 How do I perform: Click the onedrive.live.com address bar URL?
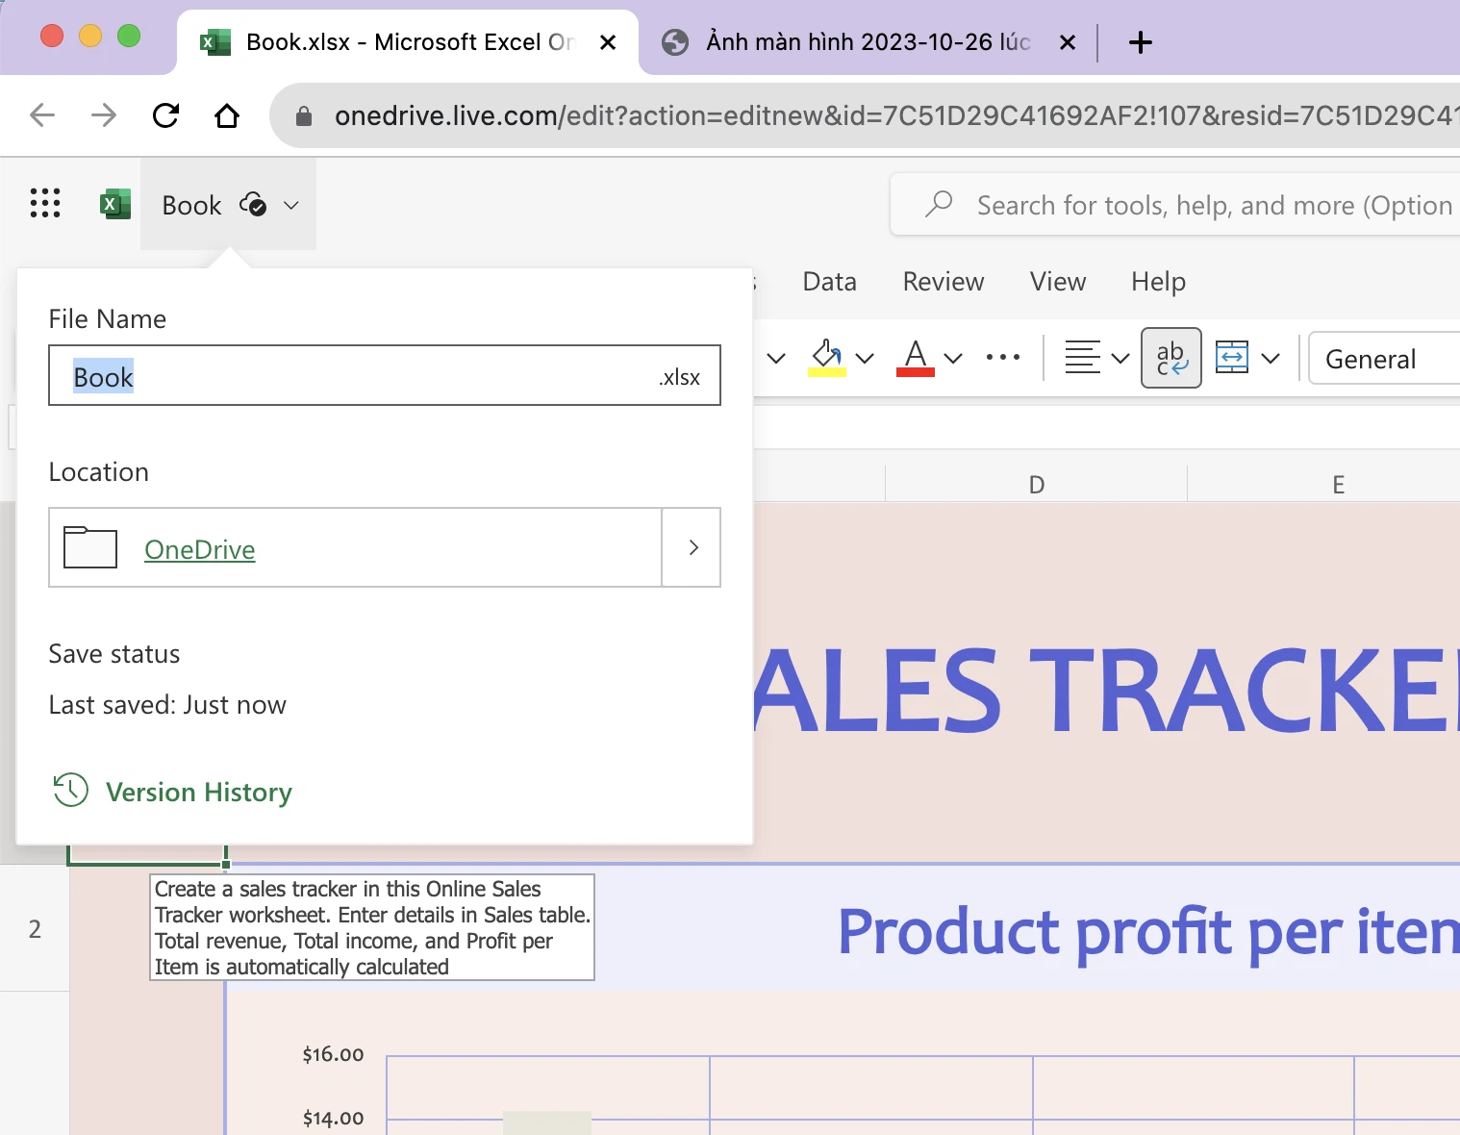[894, 115]
